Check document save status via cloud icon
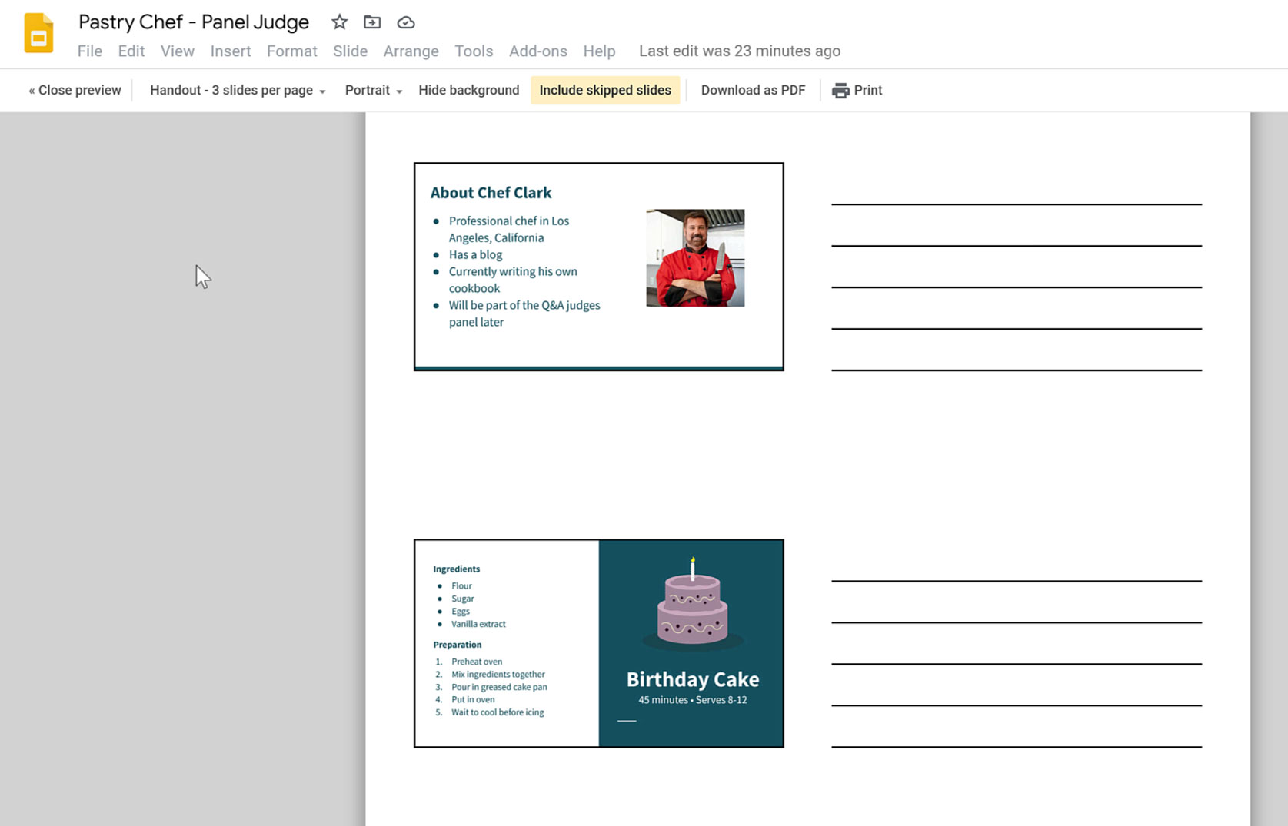1288x826 pixels. [x=406, y=22]
